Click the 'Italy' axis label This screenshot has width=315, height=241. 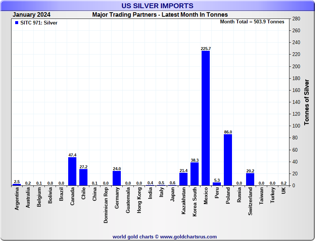tap(161, 192)
